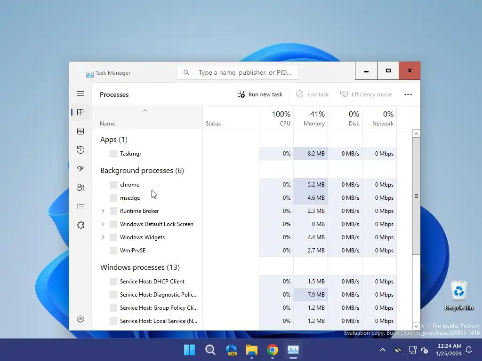
Task: Open File Explorer from the taskbar
Action: 252,350
